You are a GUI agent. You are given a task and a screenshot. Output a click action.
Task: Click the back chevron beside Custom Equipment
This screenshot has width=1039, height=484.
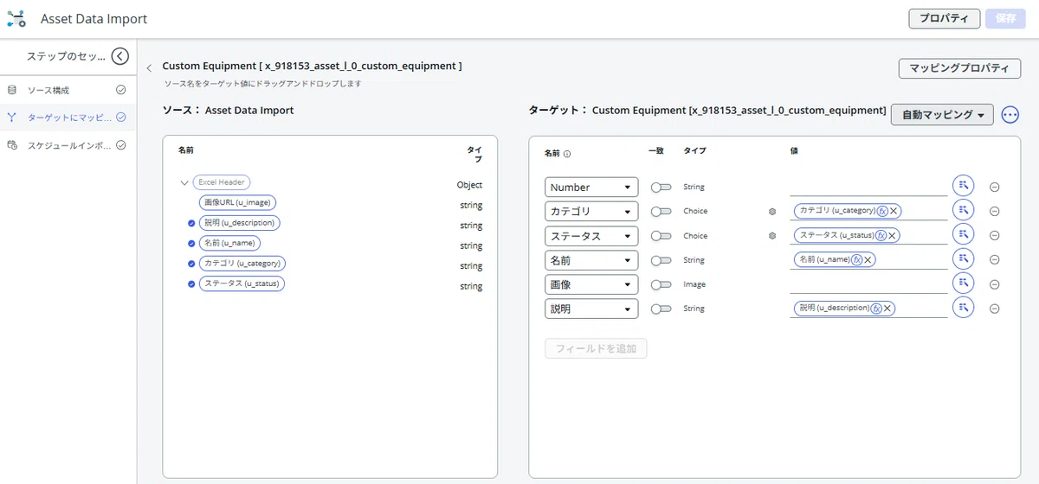[149, 67]
